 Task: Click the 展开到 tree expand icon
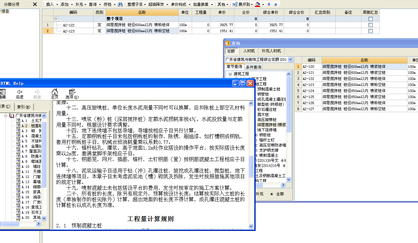235,4
